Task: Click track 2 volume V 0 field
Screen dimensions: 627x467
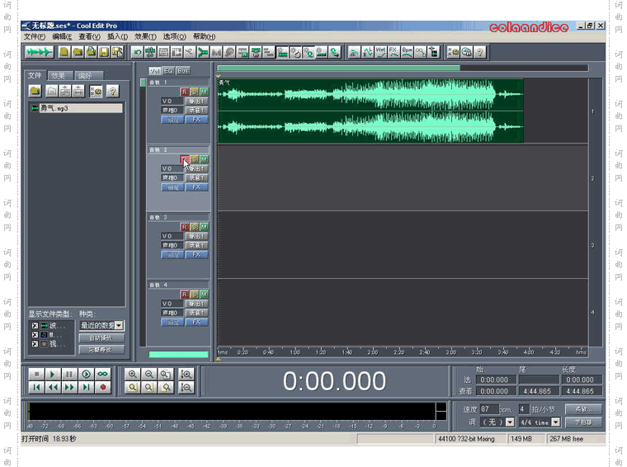Action: click(172, 168)
